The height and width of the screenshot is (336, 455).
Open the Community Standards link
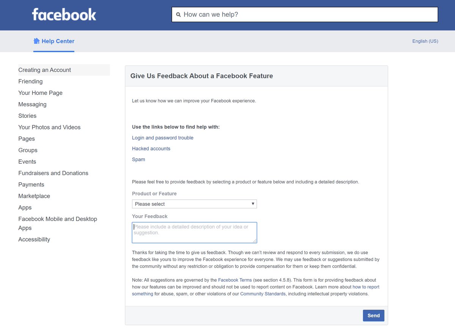[263, 294]
